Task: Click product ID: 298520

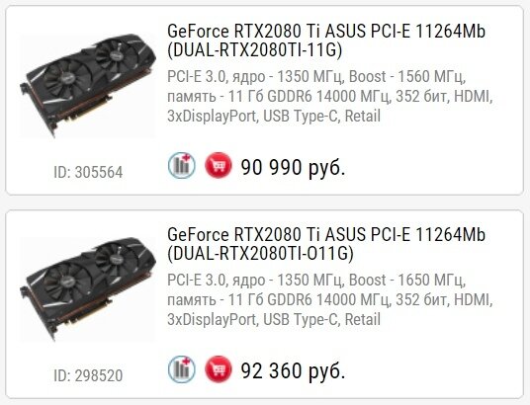Action: pos(88,375)
